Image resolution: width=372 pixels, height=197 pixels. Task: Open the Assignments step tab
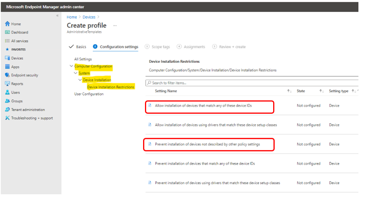[191, 47]
